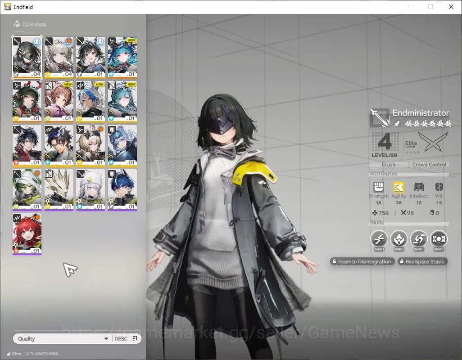View Essence Disintegration locked talent
The height and width of the screenshot is (360, 462).
[x=362, y=261]
